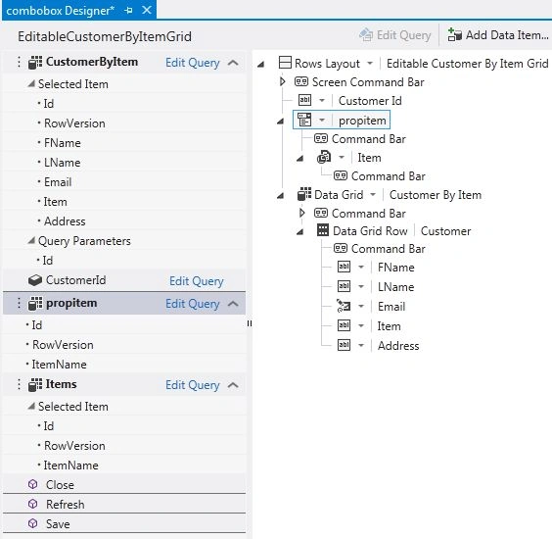This screenshot has height=539, width=552.
Task: Collapse the Data Grid Row node
Action: [299, 231]
